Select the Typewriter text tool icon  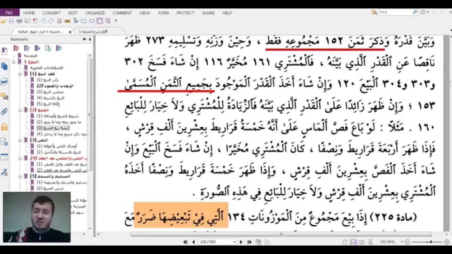click(76, 21)
